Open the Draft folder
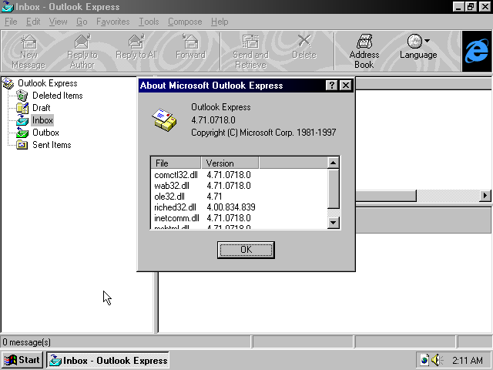 click(x=41, y=108)
